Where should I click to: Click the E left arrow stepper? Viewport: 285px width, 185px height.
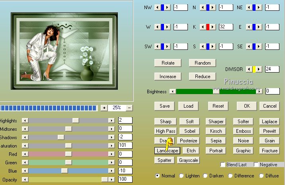click(249, 27)
